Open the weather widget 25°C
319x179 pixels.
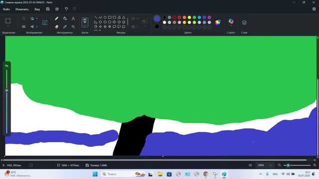click(17, 174)
